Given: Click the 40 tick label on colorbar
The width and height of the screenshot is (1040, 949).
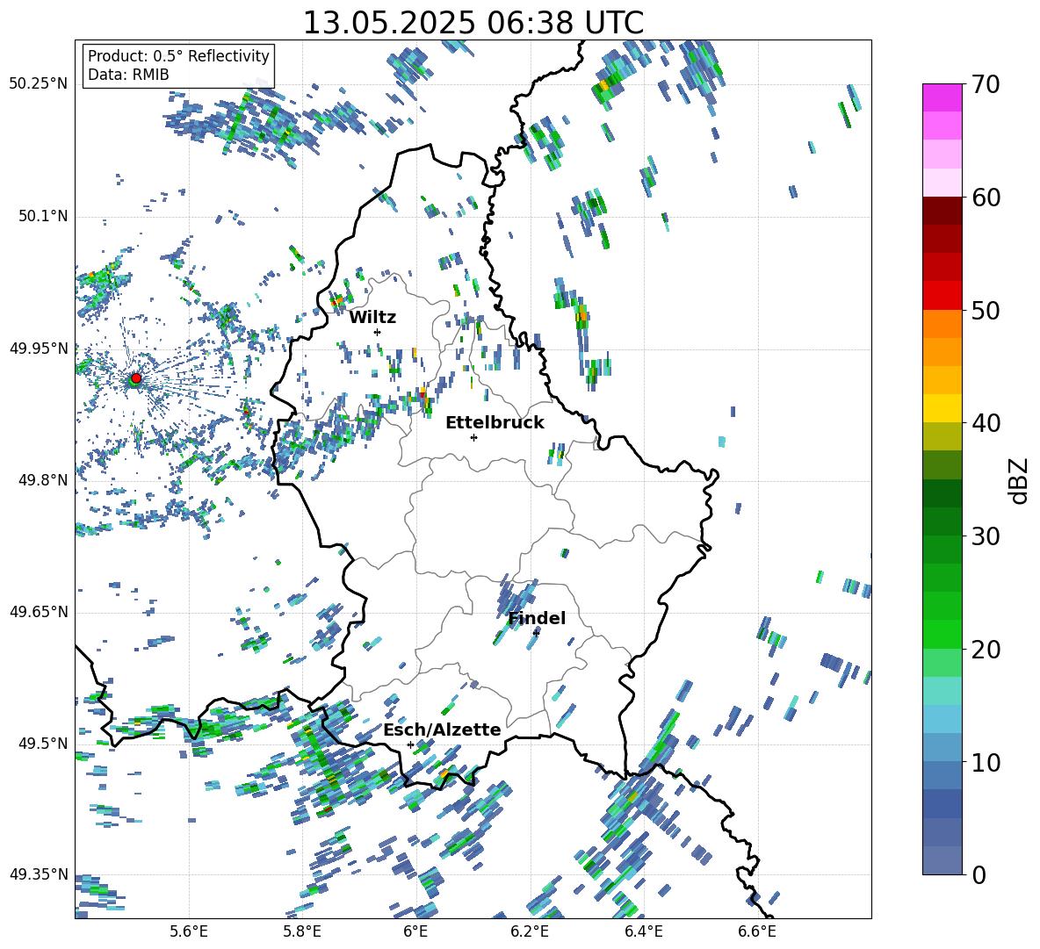Looking at the screenshot, I should tap(986, 423).
